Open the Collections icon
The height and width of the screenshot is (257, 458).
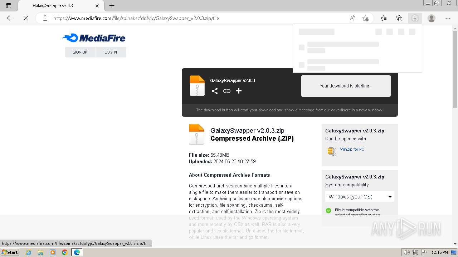pos(399,18)
